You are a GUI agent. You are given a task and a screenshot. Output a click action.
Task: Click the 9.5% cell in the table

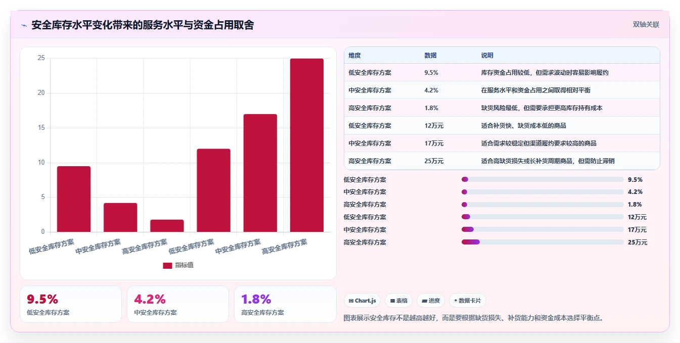(431, 73)
